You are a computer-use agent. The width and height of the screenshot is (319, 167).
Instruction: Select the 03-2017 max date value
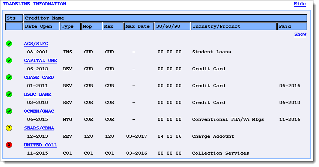click(137, 136)
